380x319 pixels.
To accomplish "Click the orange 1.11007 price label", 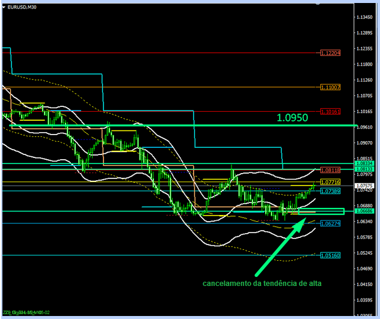I will [330, 88].
